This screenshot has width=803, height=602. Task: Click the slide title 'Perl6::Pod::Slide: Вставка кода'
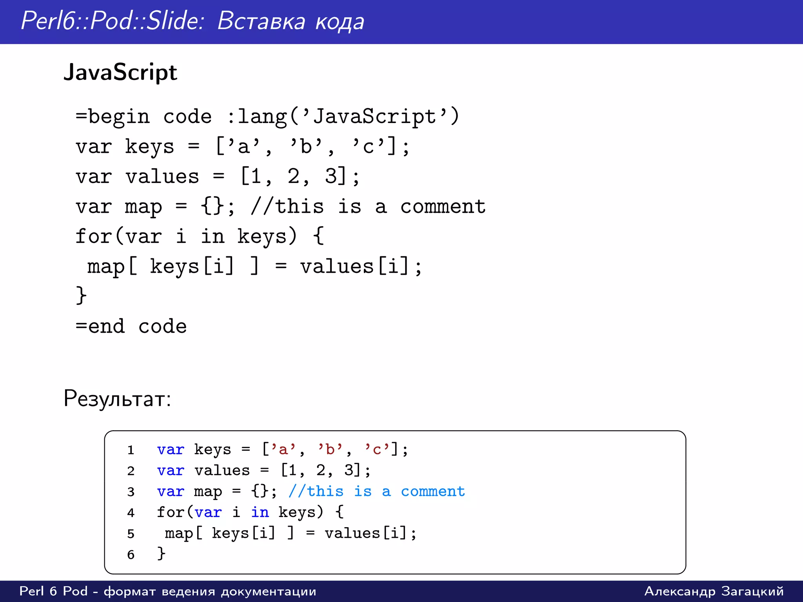(x=193, y=20)
